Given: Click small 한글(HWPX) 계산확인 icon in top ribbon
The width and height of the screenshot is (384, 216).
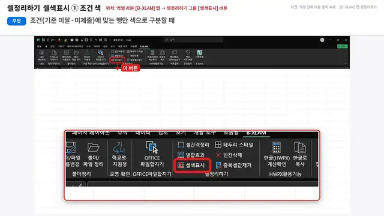Looking at the screenshot, I should [152, 53].
